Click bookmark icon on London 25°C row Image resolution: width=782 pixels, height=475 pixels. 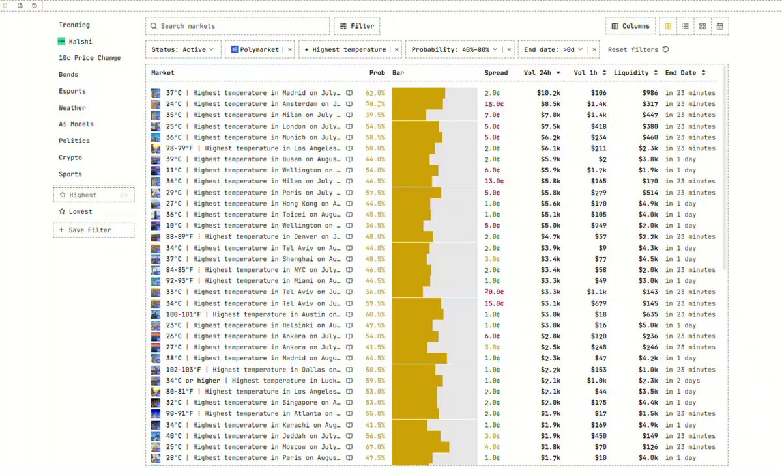[349, 126]
